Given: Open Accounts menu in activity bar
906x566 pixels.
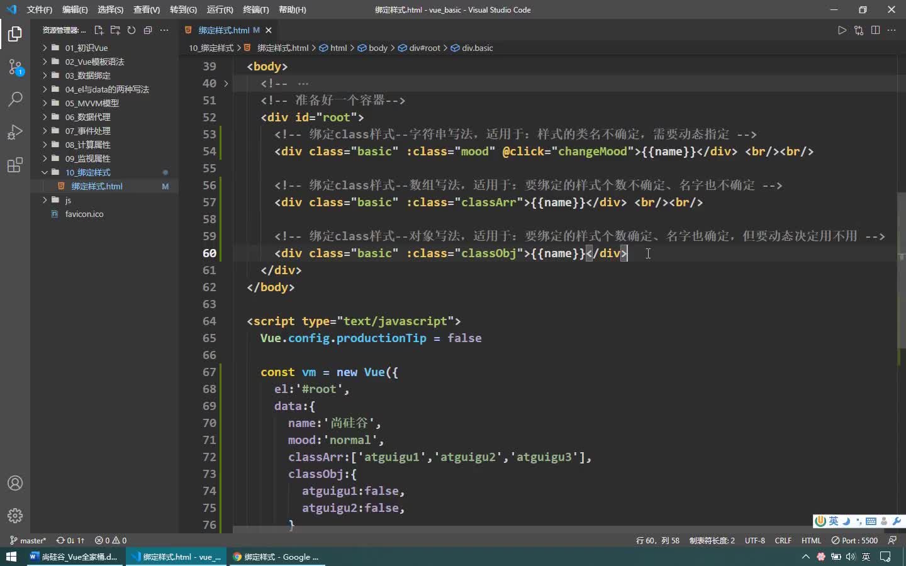Looking at the screenshot, I should tap(15, 483).
